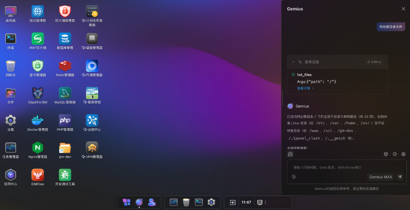
Task: Open 磁盘管理器 desktop icon
Action: click(92, 39)
